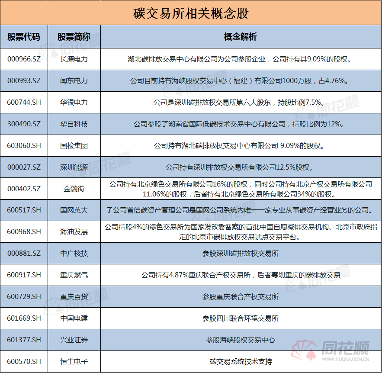Click the 长源电力 description mentioning 9.09%的股权

click(x=241, y=59)
